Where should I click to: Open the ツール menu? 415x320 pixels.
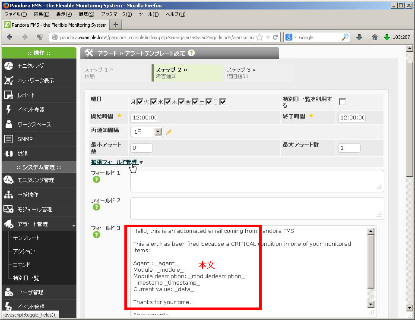[x=149, y=14]
